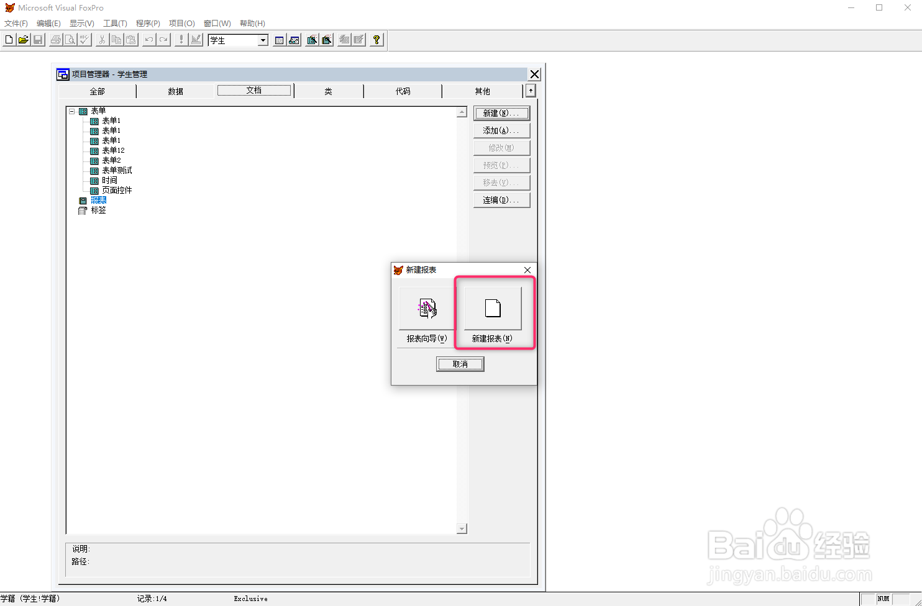Click the icon beside 标签 in tree

click(x=83, y=210)
